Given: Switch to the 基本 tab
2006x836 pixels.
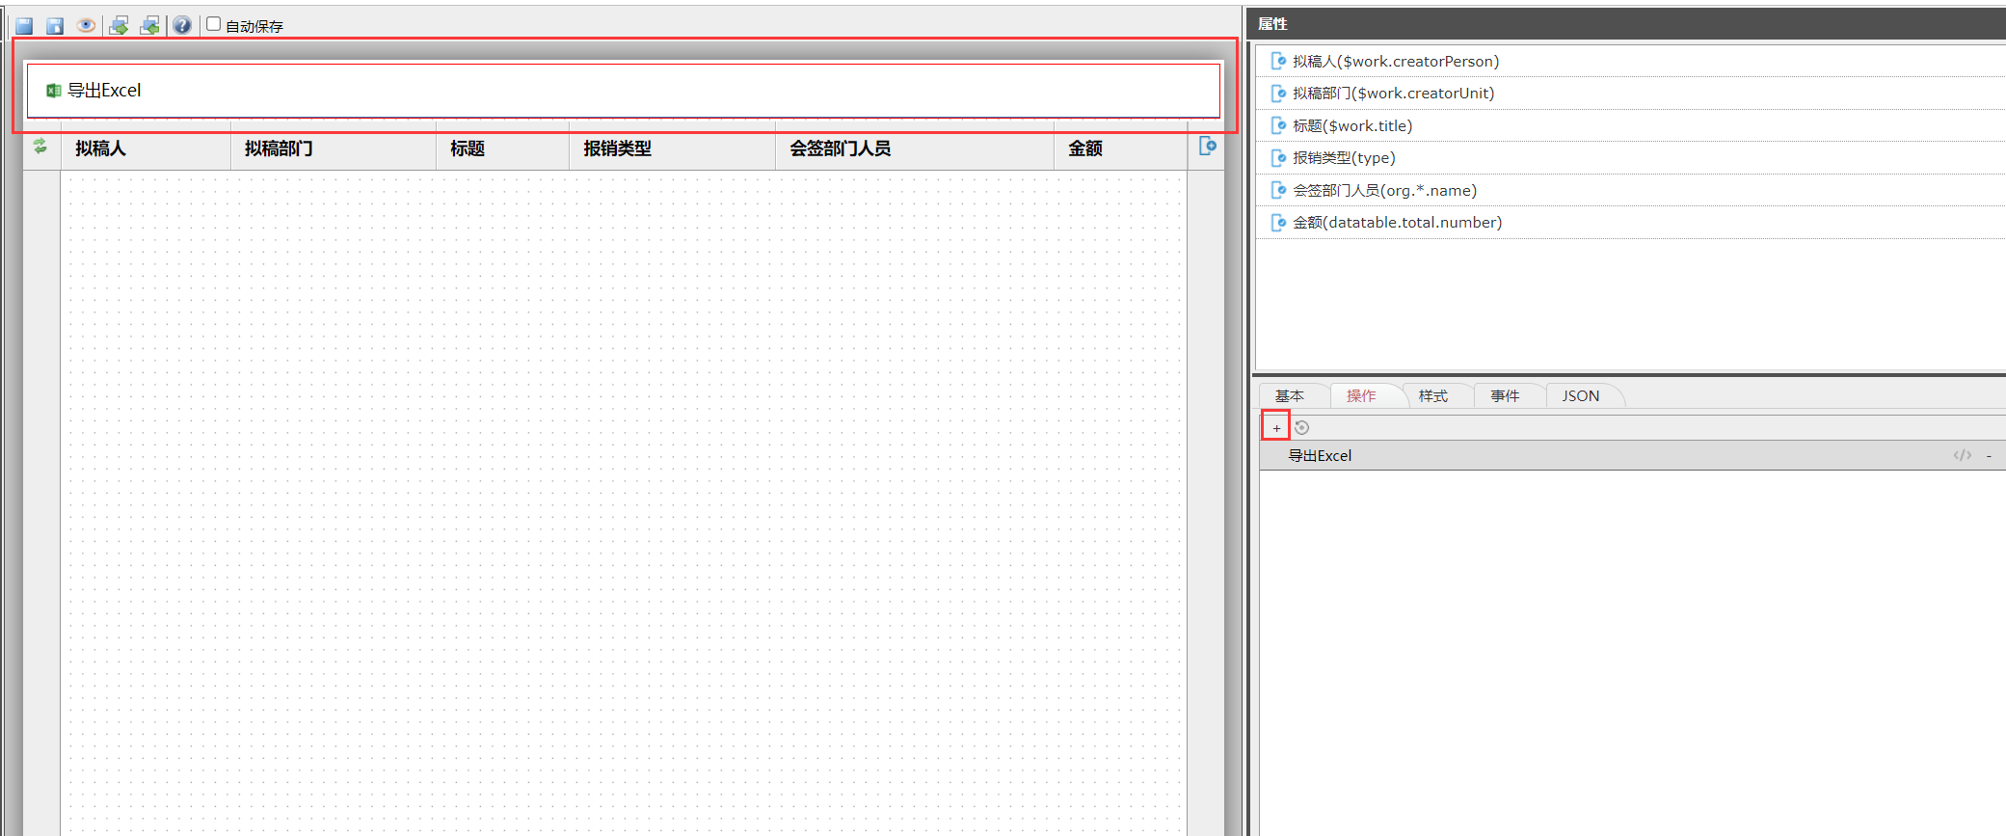Looking at the screenshot, I should [1290, 396].
